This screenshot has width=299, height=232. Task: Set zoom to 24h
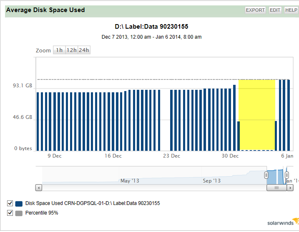click(x=84, y=50)
